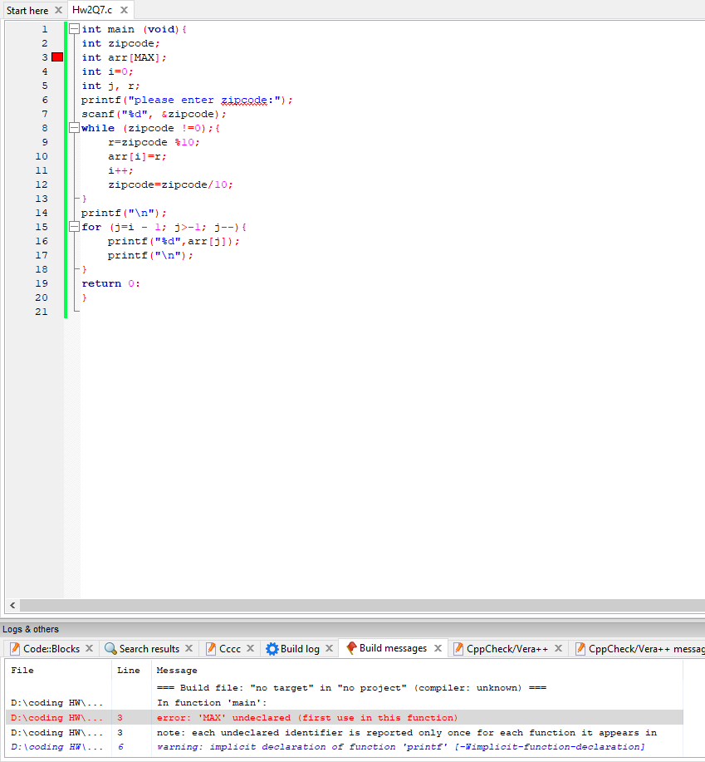Click the gear icon on the Build log tab
Image resolution: width=705 pixels, height=762 pixels.
click(272, 648)
